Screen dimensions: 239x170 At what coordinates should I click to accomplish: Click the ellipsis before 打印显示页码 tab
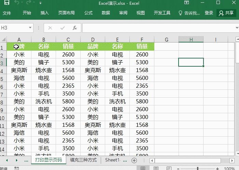tap(26, 160)
